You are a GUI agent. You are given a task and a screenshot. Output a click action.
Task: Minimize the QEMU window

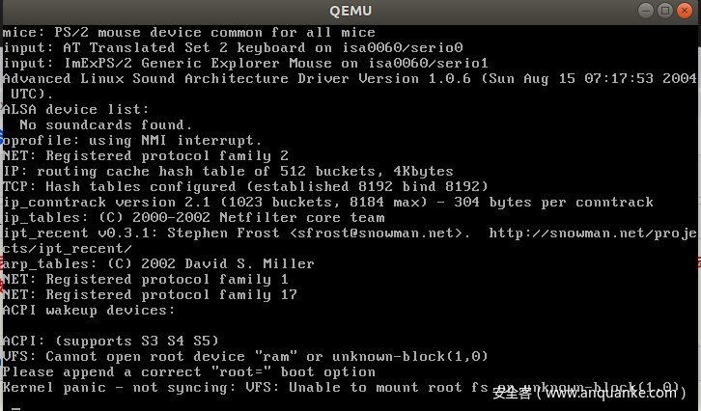pos(645,12)
